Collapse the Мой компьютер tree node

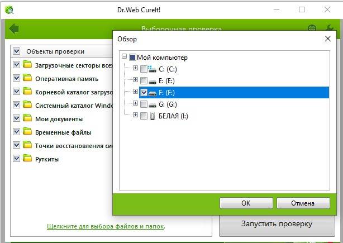(x=124, y=56)
